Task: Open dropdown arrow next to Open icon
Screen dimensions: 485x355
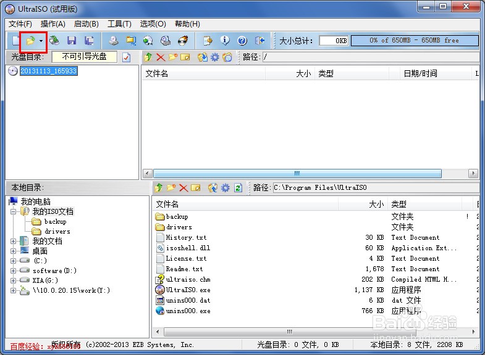Action: tap(41, 41)
